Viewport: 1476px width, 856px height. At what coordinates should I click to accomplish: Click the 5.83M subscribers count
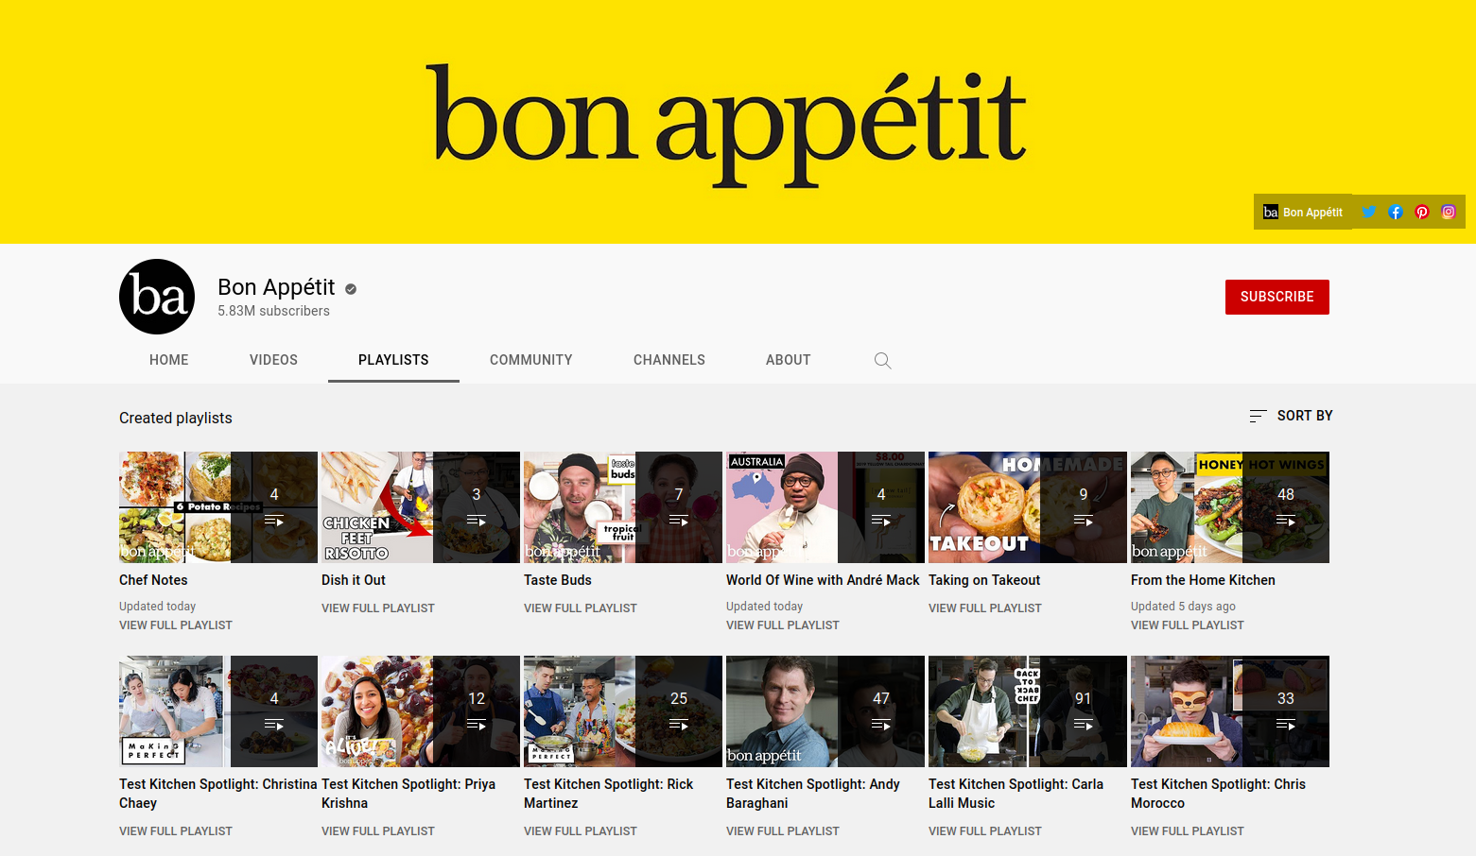(x=273, y=311)
